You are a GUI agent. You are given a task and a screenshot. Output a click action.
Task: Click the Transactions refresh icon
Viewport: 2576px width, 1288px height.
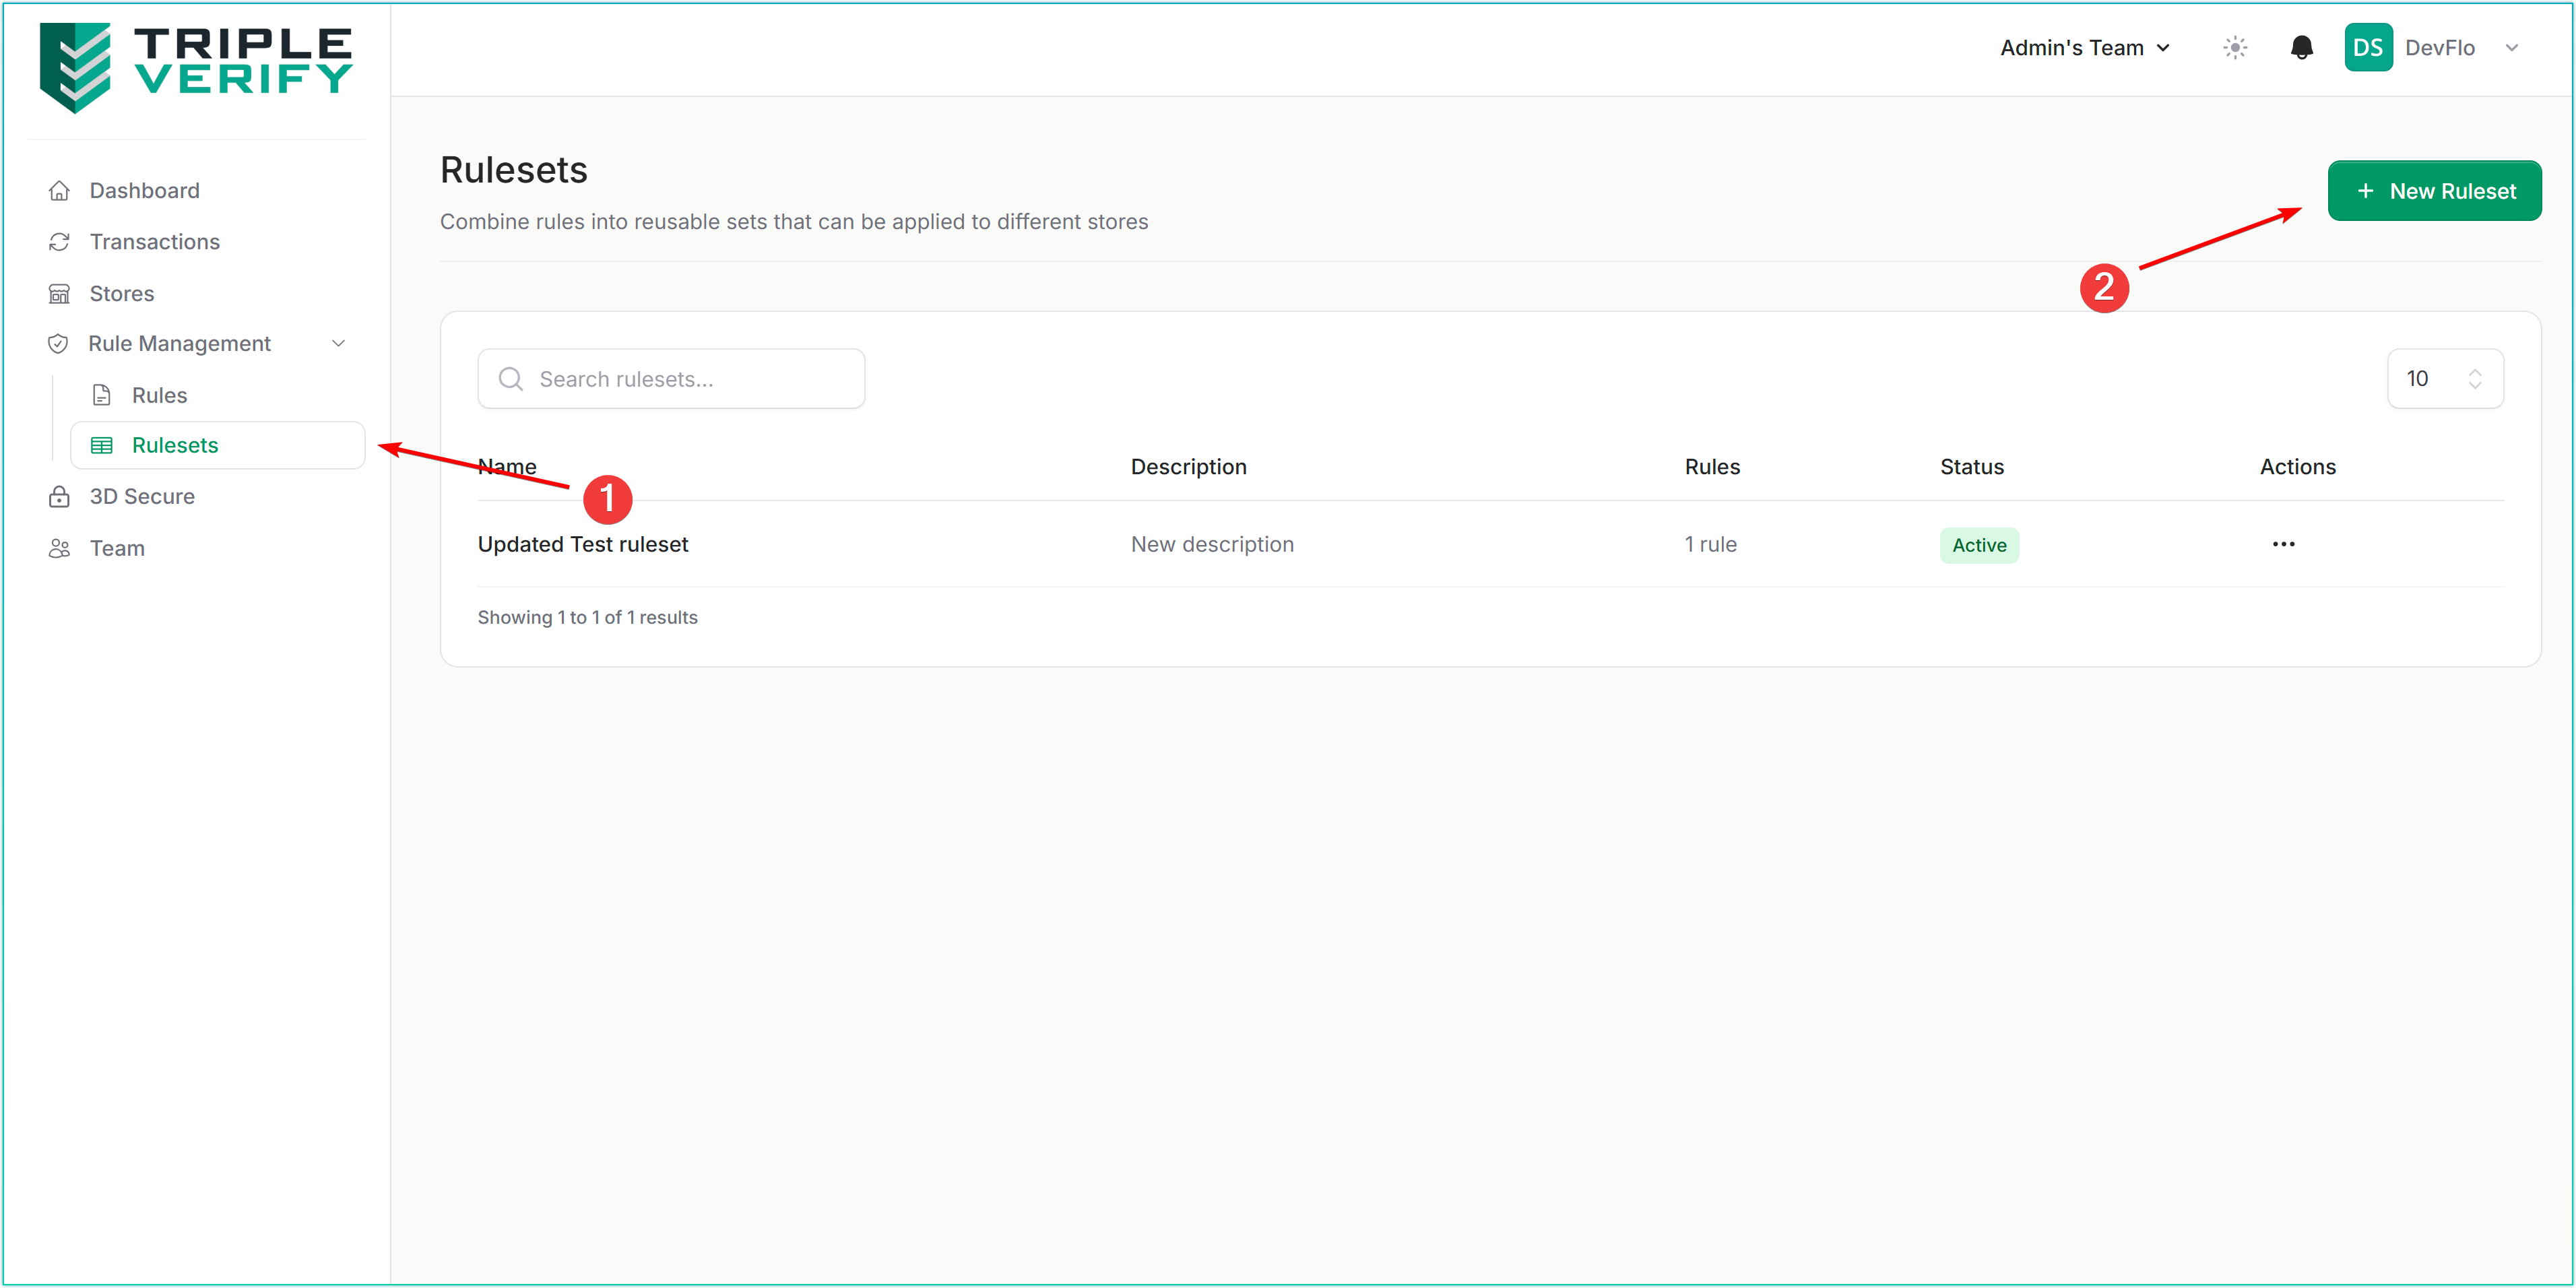(x=60, y=242)
